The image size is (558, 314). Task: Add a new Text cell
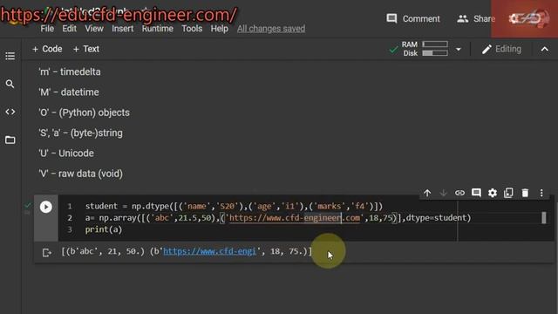point(86,49)
